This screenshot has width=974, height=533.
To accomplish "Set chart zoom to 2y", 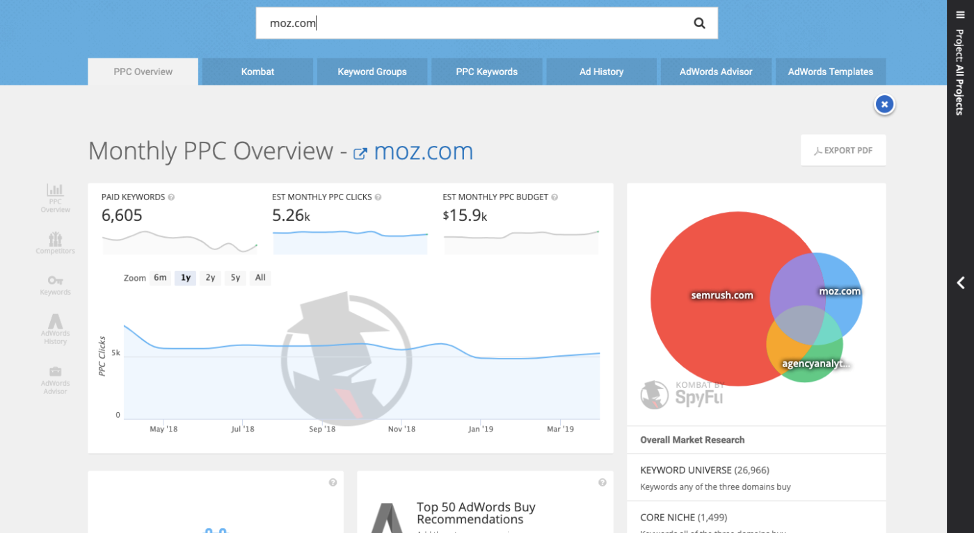I will (210, 278).
